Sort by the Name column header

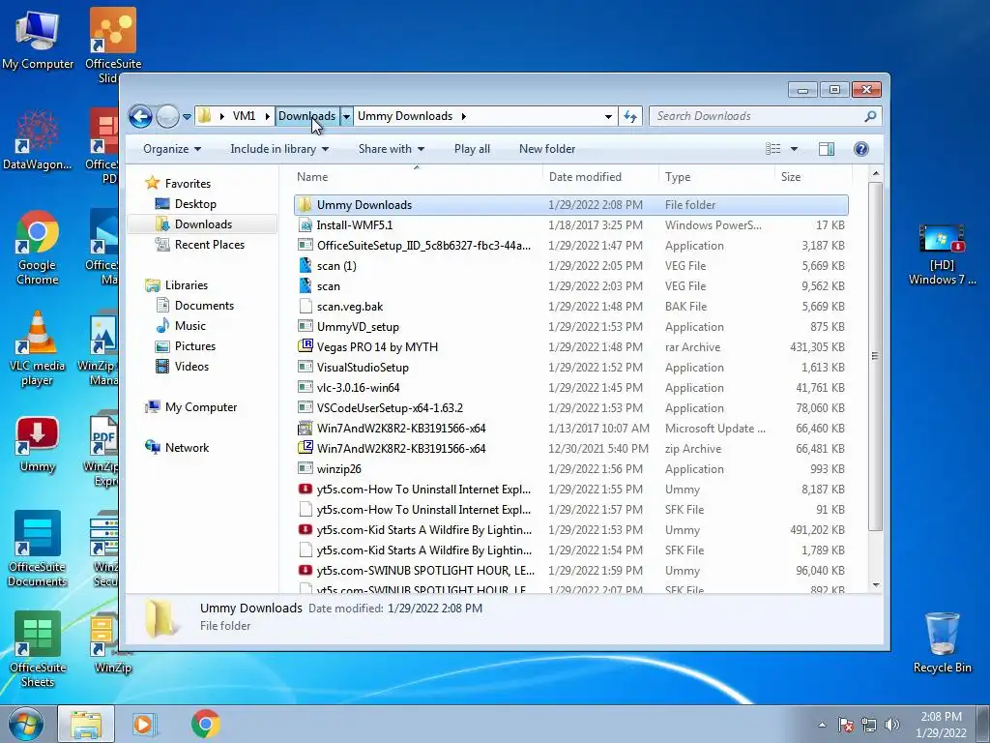click(x=417, y=177)
